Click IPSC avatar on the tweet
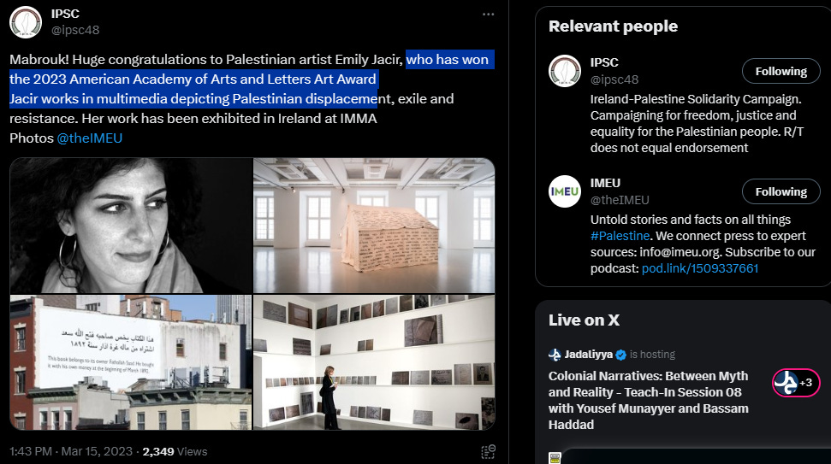 [x=26, y=22]
